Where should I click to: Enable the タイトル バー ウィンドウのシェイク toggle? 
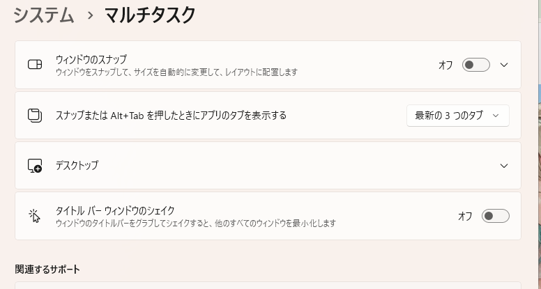pyautogui.click(x=495, y=216)
